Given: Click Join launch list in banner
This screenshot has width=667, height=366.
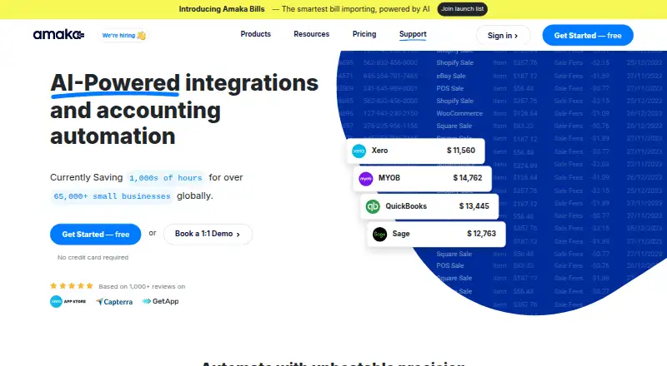Looking at the screenshot, I should pos(463,9).
